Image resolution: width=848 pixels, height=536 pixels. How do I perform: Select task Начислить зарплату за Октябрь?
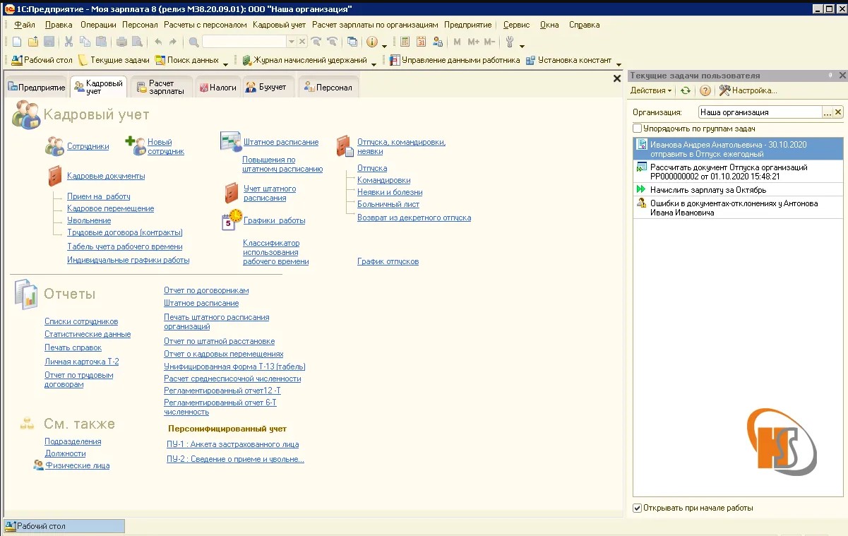tap(738, 190)
